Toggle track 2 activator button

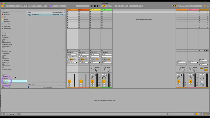click(x=81, y=81)
